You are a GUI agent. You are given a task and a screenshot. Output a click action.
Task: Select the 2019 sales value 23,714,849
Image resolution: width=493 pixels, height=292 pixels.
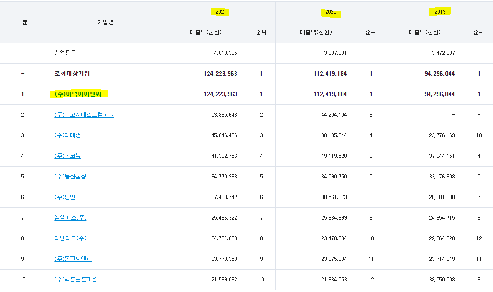coord(442,259)
